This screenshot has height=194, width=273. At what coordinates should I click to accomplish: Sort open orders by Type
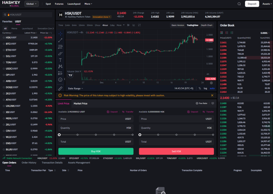pyautogui.click(x=52, y=170)
